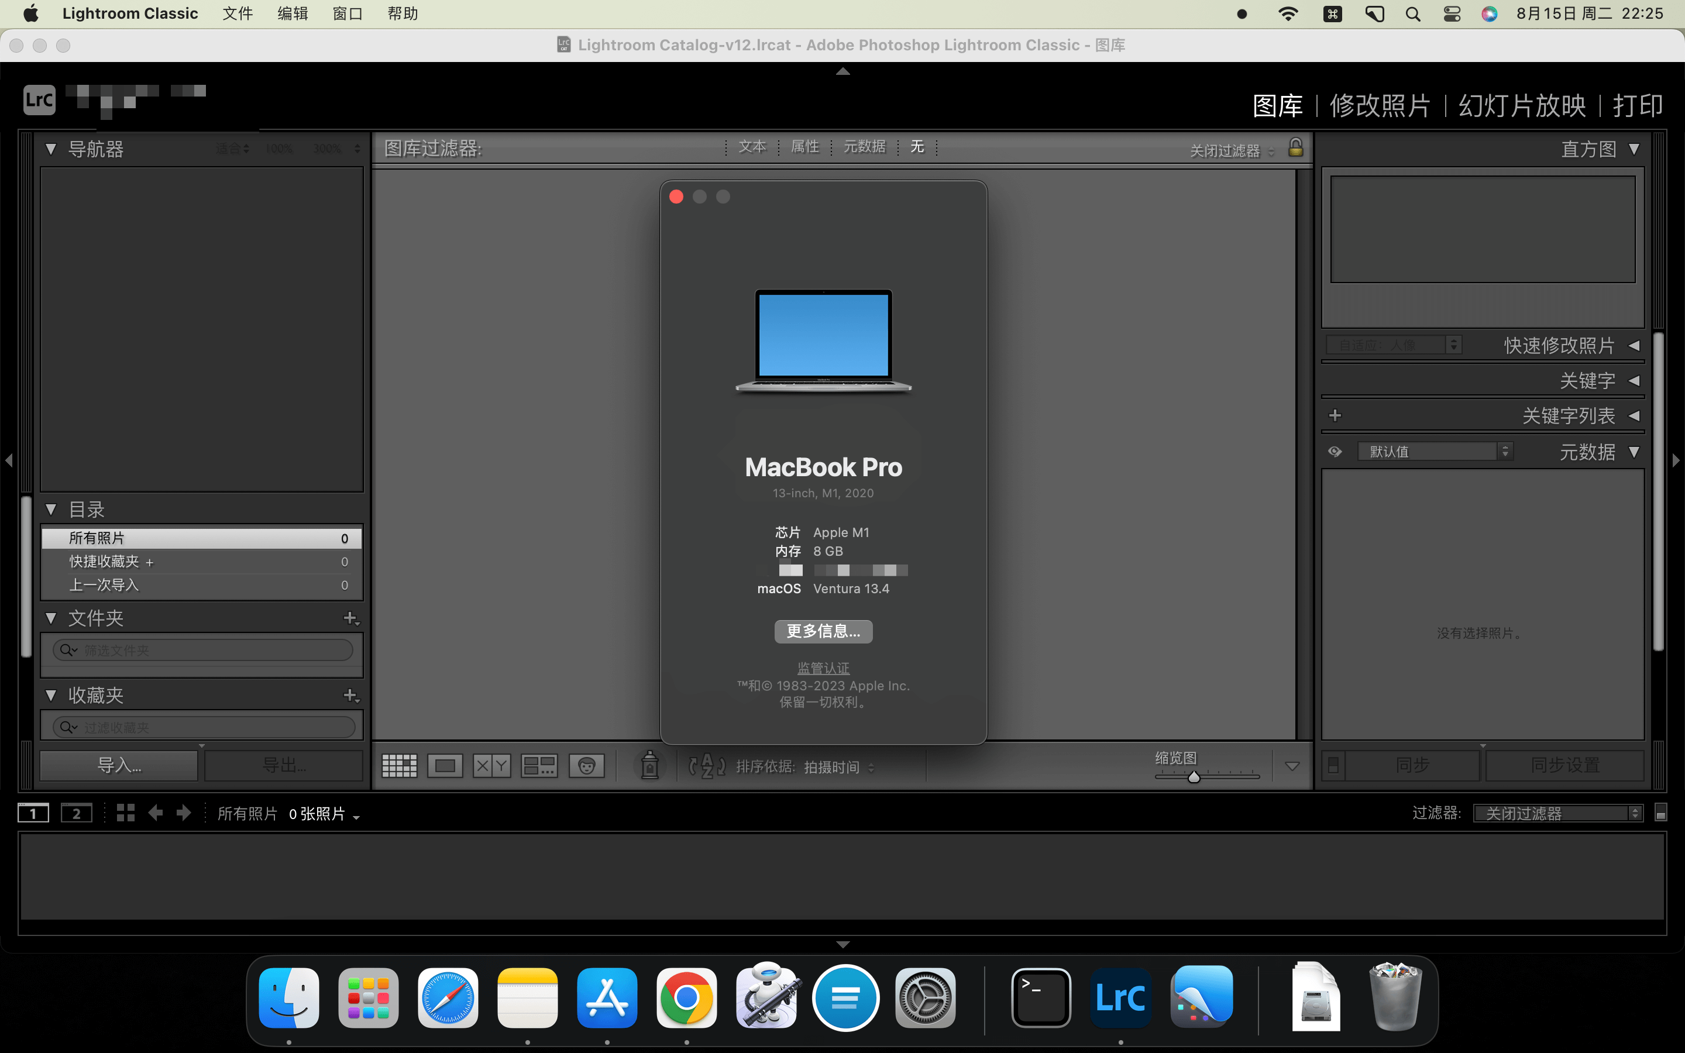Select the 文本 library filter tab

coord(752,147)
